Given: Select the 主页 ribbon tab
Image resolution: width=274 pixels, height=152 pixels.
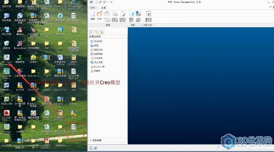Looking at the screenshot, I should tap(103, 8).
